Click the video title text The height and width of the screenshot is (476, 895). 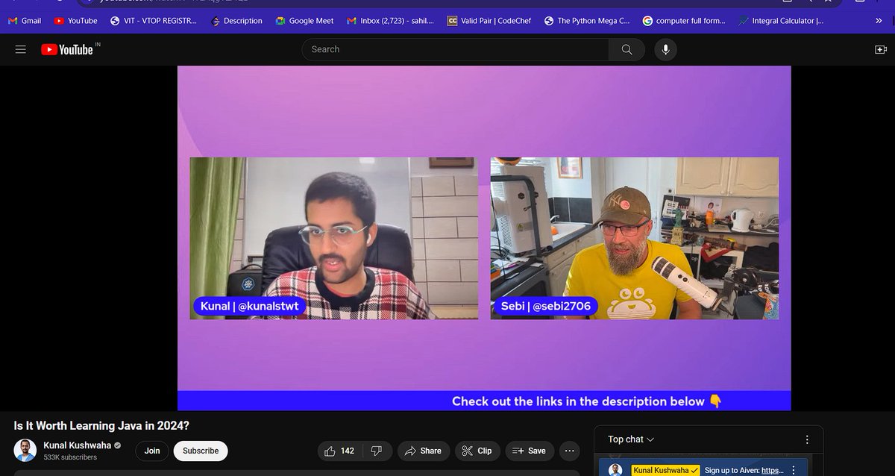(x=101, y=426)
